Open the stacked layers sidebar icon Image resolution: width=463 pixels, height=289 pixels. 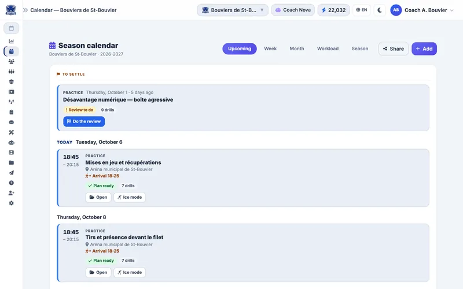pos(11,81)
